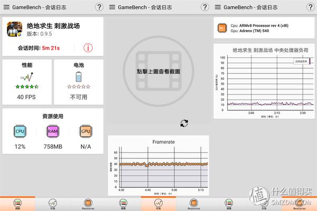The image size is (317, 211).
Task: Click the Framerate chart title
Action: 163,142
